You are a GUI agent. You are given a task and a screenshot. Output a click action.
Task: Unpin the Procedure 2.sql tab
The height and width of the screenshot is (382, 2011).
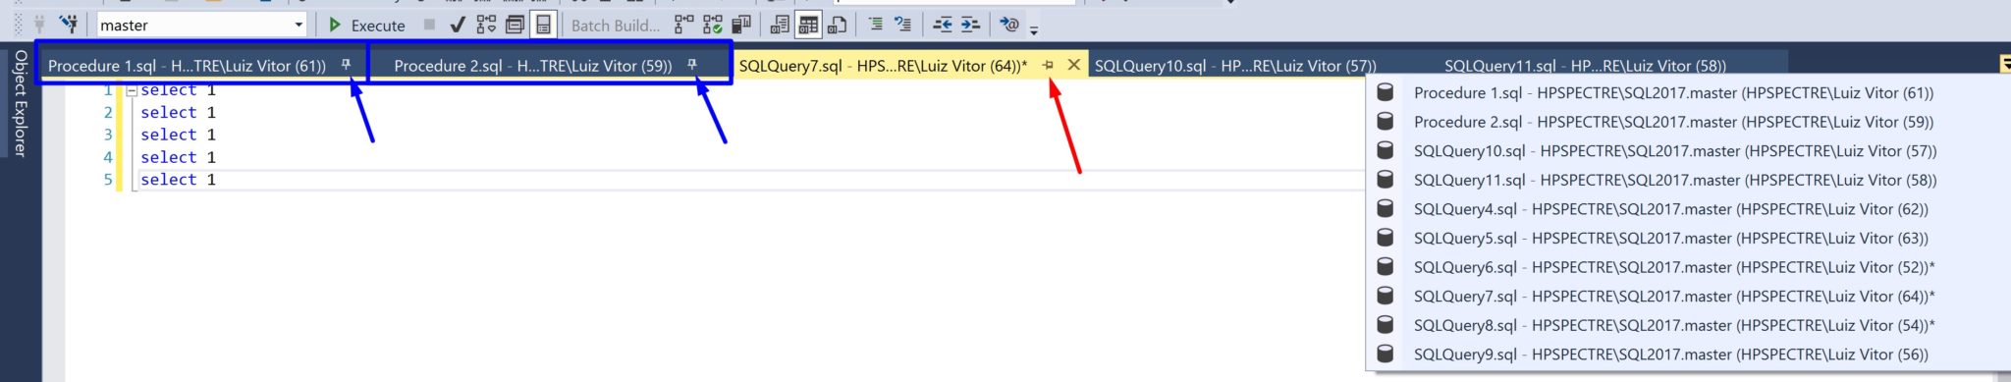[692, 65]
